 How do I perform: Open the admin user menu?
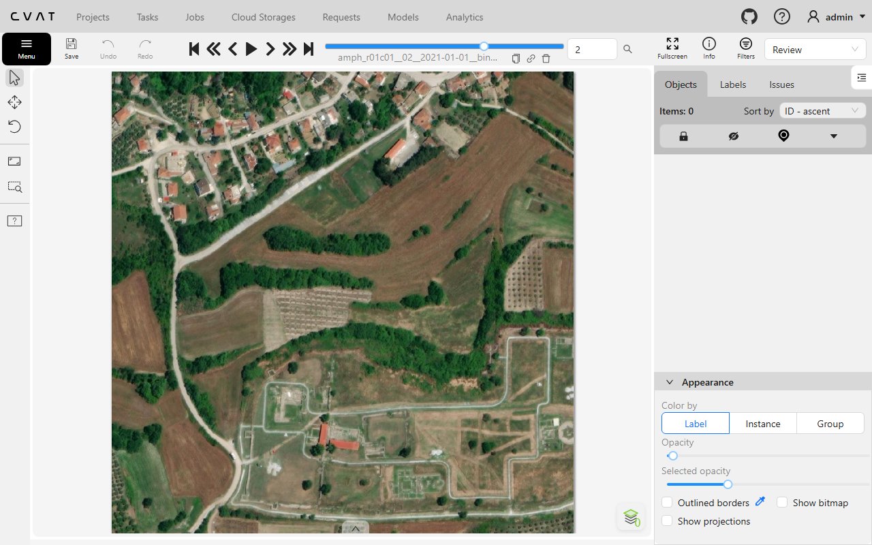point(836,17)
